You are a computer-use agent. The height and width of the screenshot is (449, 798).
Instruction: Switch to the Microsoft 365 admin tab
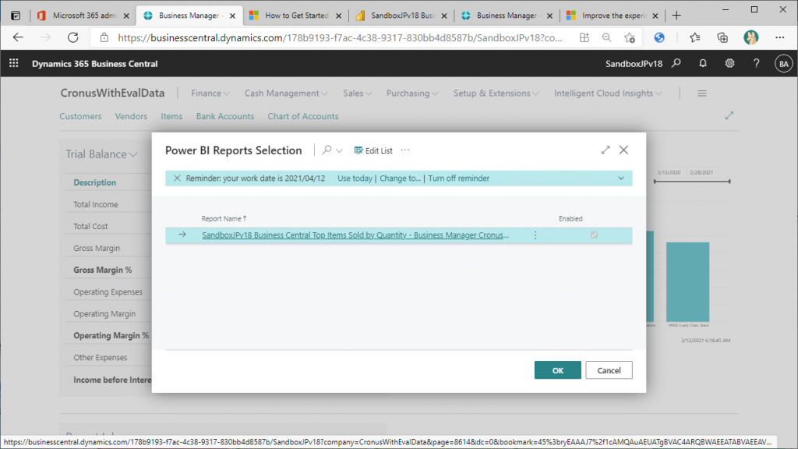point(83,16)
